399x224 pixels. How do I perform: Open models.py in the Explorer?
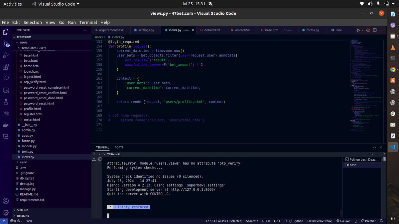click(x=29, y=146)
